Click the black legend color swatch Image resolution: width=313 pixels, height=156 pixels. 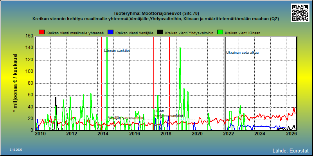coord(160,32)
